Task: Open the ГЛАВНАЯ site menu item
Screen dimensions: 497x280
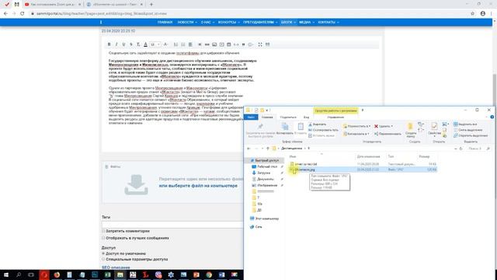Action: [165, 23]
